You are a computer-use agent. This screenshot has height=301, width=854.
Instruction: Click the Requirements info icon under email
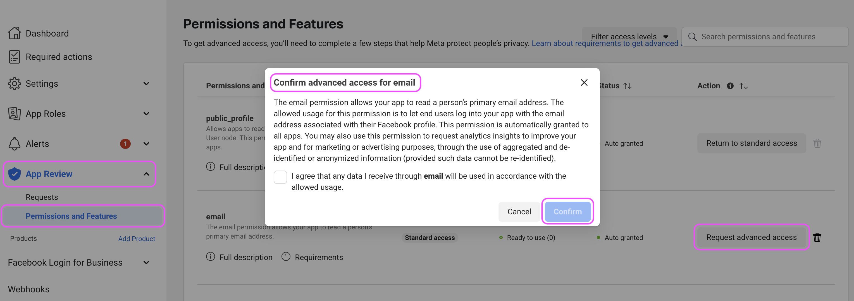(286, 257)
